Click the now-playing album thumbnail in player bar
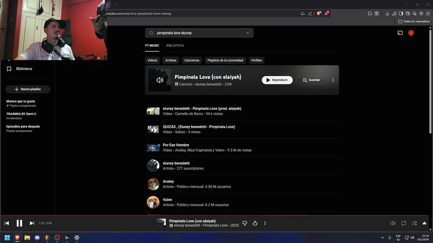The height and width of the screenshot is (243, 433). (161, 223)
